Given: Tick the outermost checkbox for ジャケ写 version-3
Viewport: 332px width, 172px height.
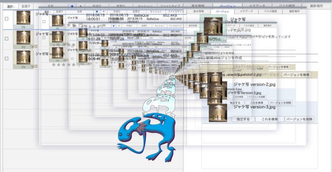Looking at the screenshot, I should [x=7, y=58].
